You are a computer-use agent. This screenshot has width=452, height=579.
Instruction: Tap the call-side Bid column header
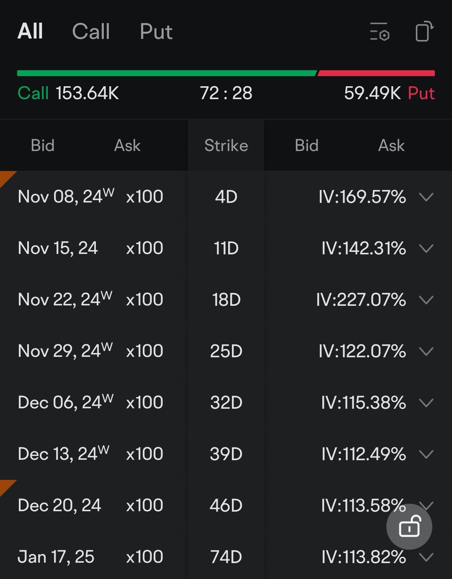pos(43,146)
